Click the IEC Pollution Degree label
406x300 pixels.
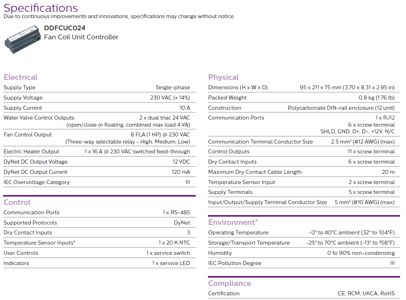(235, 263)
